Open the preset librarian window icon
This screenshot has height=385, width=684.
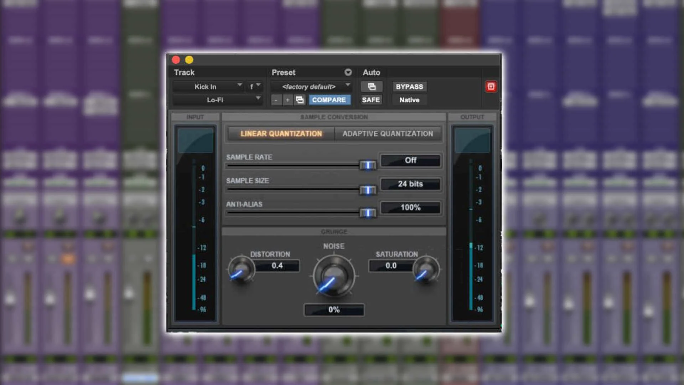pos(300,100)
